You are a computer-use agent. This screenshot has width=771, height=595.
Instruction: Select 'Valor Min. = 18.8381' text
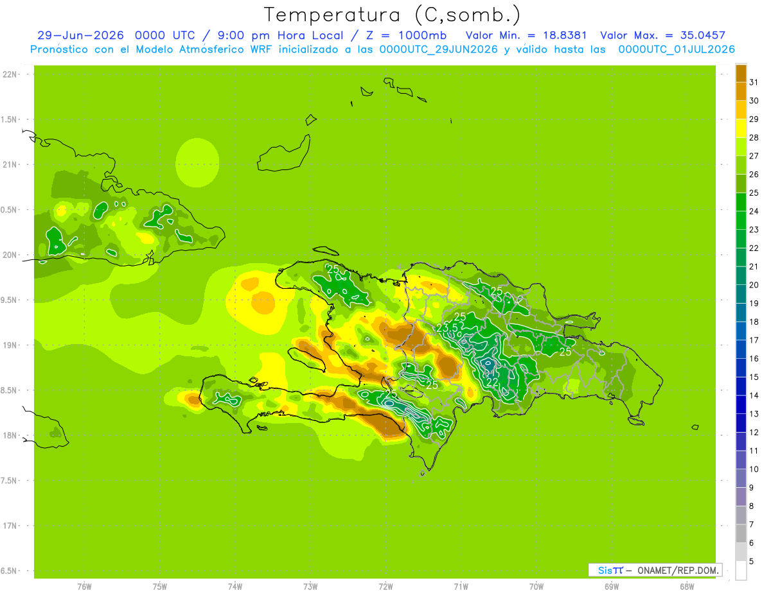pos(526,35)
